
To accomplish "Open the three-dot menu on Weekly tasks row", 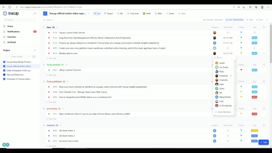I will coord(264,53).
